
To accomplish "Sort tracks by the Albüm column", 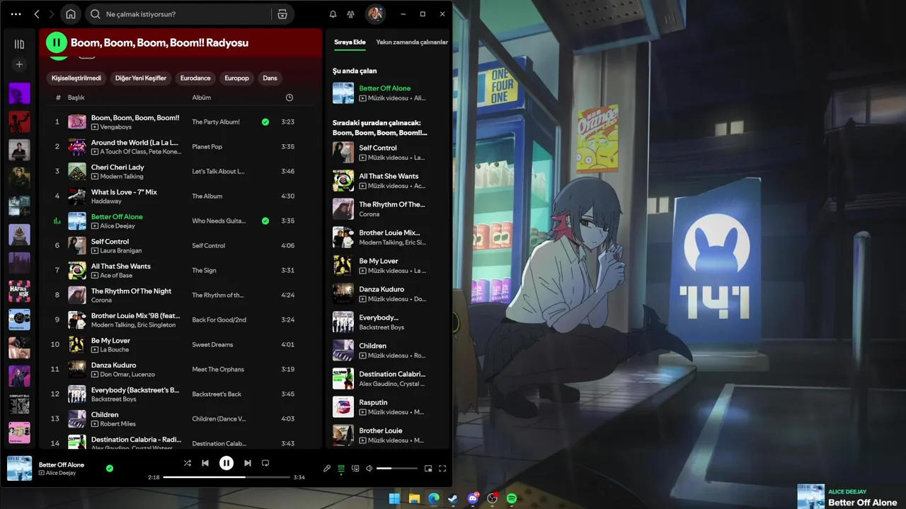I will (x=202, y=98).
